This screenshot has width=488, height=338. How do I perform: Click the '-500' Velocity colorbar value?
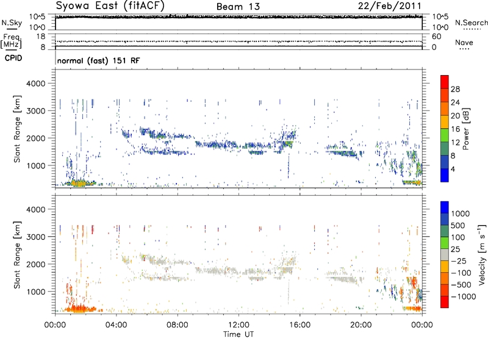point(461,284)
